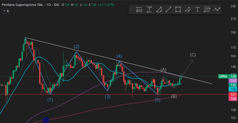The image size is (238, 123).
Task: Click the 210 price axis value
Action: [233, 19]
